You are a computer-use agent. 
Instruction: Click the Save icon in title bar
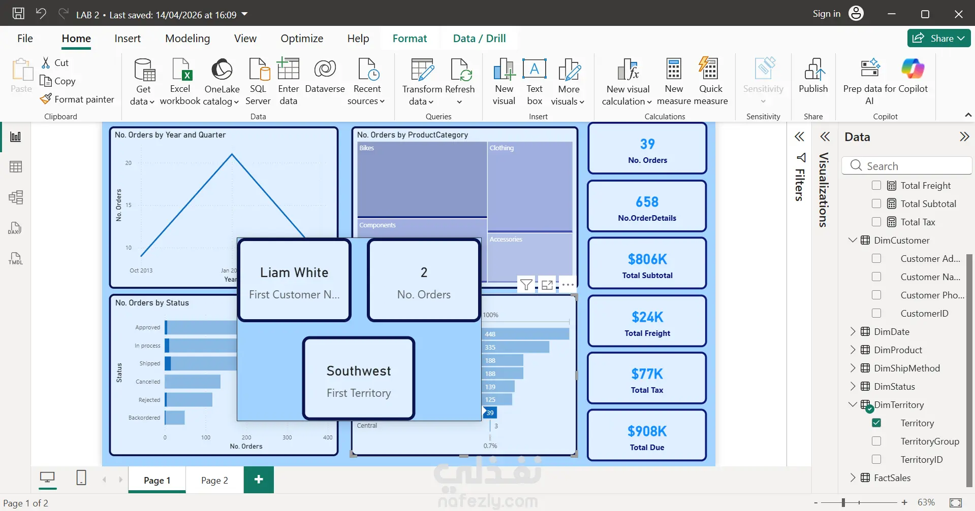coord(18,14)
